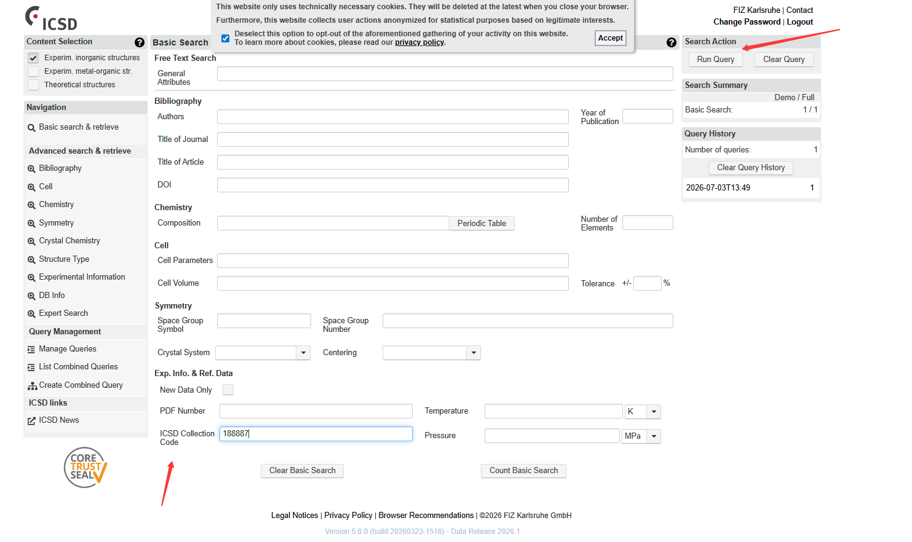Click Clear Query History button
This screenshot has width=912, height=542.
(x=751, y=168)
